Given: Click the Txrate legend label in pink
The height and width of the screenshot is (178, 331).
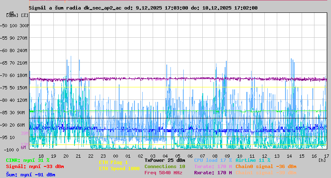Looking at the screenshot, I should [x=213, y=166].
